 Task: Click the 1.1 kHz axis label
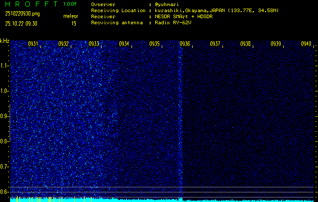coord(4,66)
